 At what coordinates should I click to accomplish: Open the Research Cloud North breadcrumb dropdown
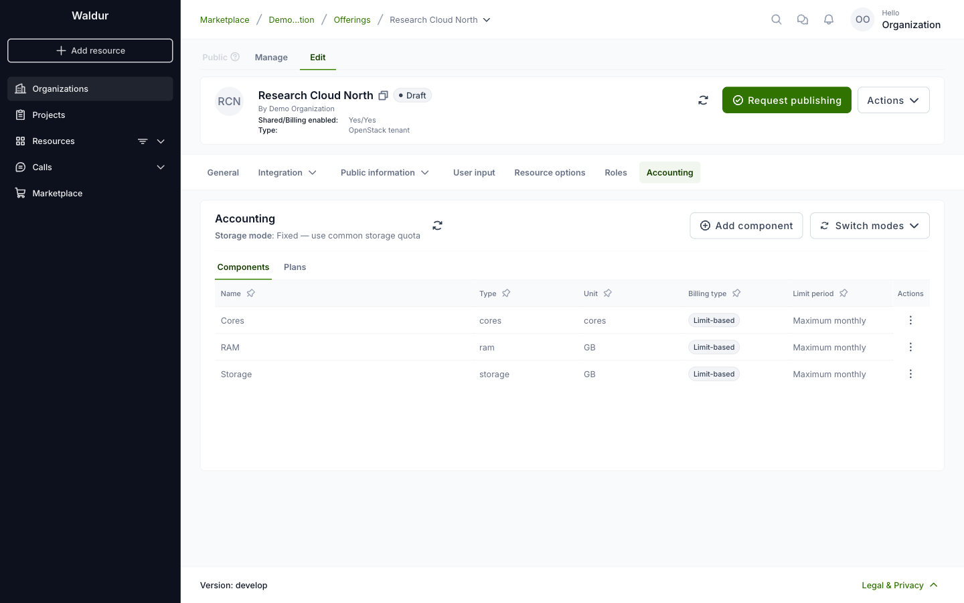click(440, 20)
